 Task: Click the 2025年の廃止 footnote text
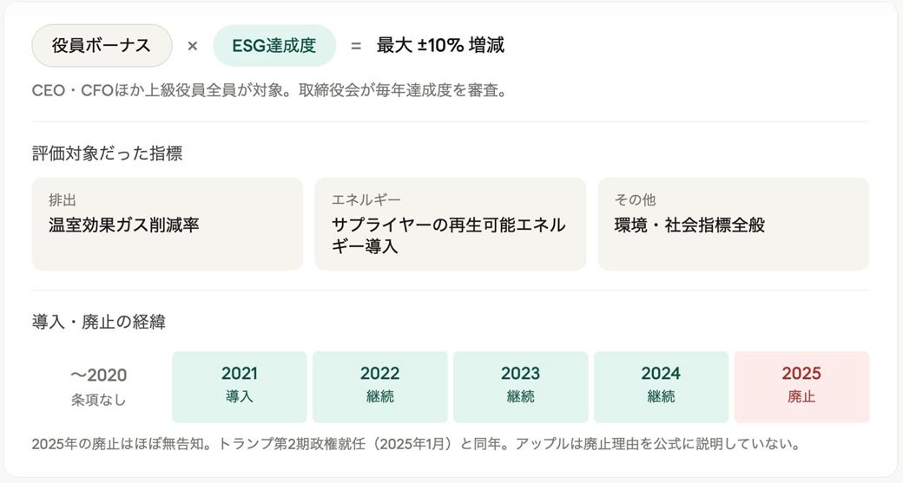click(x=414, y=444)
